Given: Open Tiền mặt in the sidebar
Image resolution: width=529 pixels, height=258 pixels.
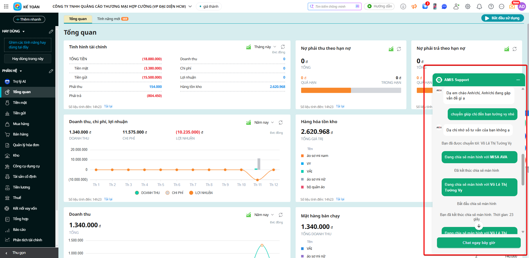Looking at the screenshot, I should 20,102.
